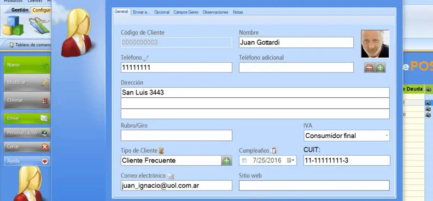Click the second Dirección line field
This screenshot has height=201, width=433.
pos(255,103)
